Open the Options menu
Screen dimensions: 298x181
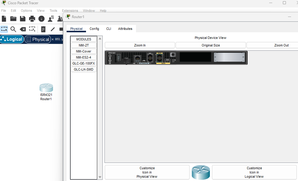26,11
